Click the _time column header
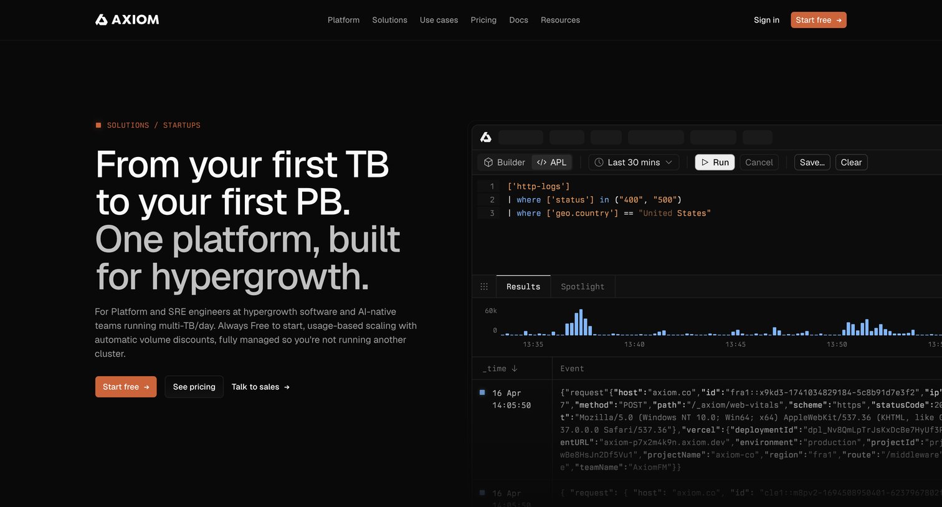Viewport: 942px width, 507px height. (500, 369)
